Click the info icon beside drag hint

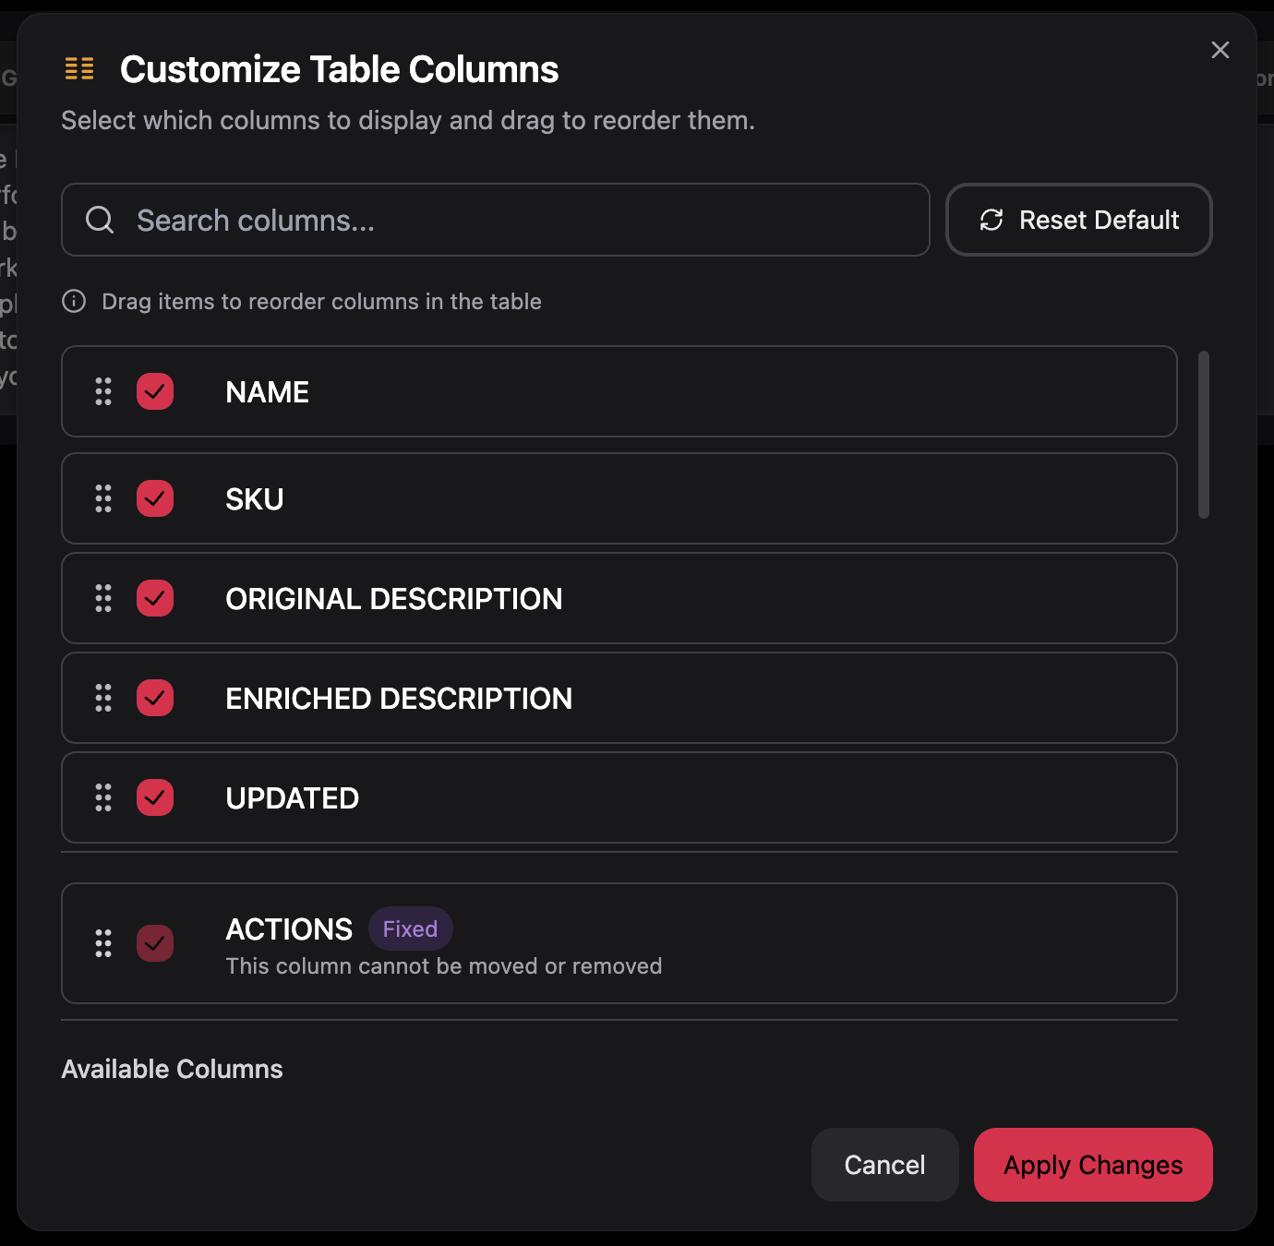click(x=74, y=301)
